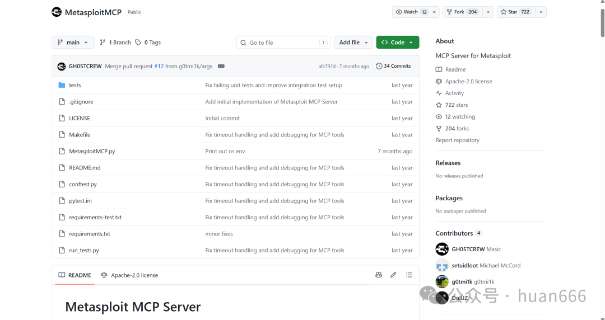Click setuidloot contributor avatar

click(442, 265)
